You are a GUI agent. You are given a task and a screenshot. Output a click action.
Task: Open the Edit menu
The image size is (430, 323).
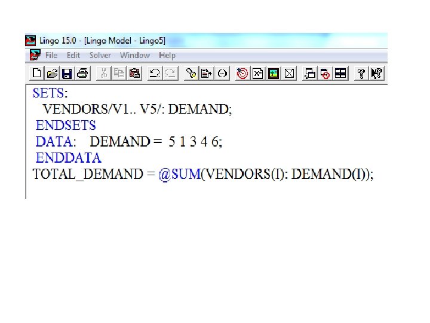[x=73, y=55]
